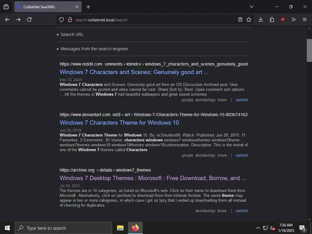Click google engine label under DeviantArt result
The image size is (312, 234).
tap(187, 155)
